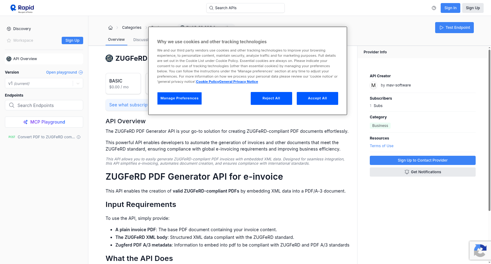Image resolution: width=491 pixels, height=264 pixels.
Task: Click Accept All cookies button
Action: tap(317, 98)
